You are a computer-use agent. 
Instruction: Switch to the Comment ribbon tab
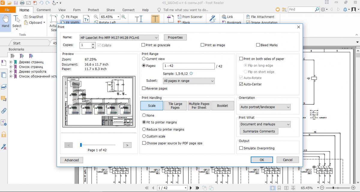tap(44, 10)
